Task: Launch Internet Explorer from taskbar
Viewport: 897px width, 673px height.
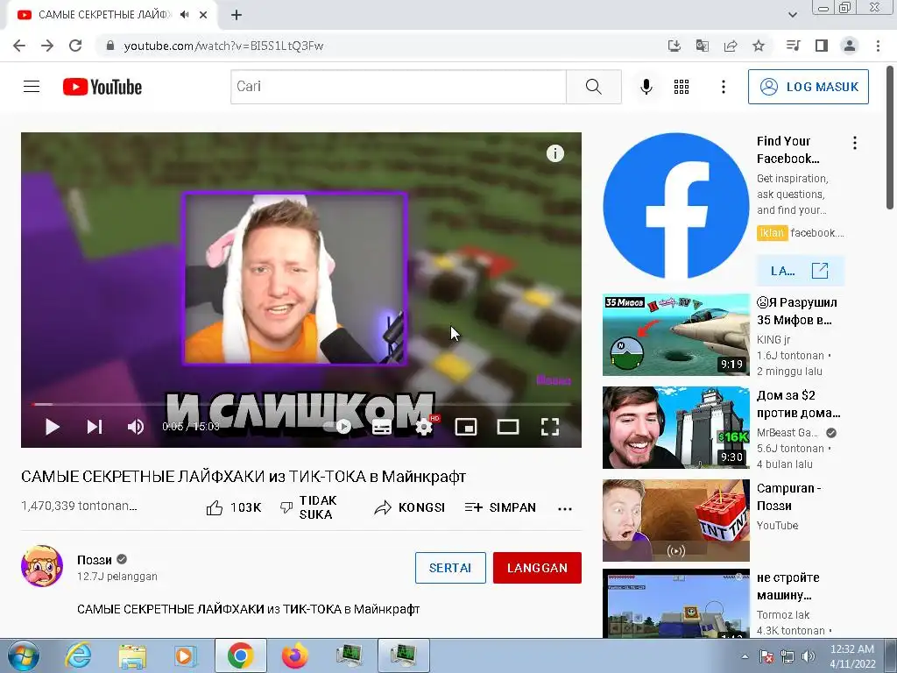Action: (78, 655)
